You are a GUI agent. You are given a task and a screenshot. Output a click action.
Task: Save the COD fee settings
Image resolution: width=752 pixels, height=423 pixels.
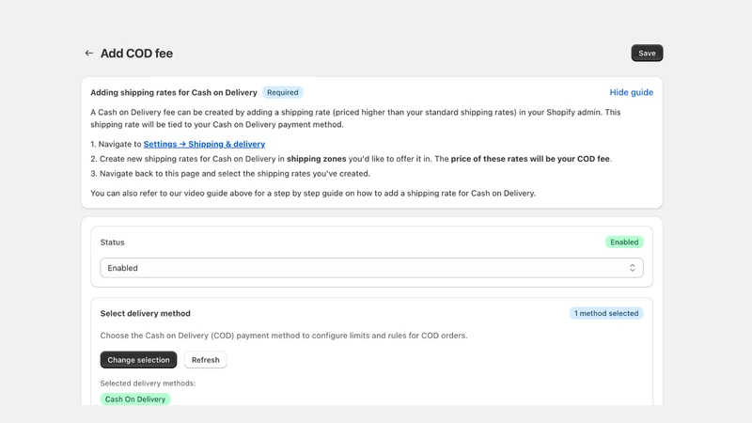pyautogui.click(x=647, y=54)
